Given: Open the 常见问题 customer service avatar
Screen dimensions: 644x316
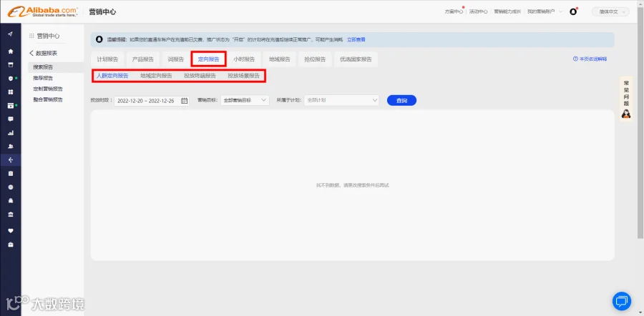Looking at the screenshot, I should click(x=626, y=114).
